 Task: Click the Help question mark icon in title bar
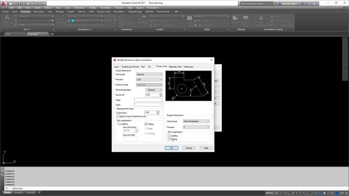(x=315, y=4)
